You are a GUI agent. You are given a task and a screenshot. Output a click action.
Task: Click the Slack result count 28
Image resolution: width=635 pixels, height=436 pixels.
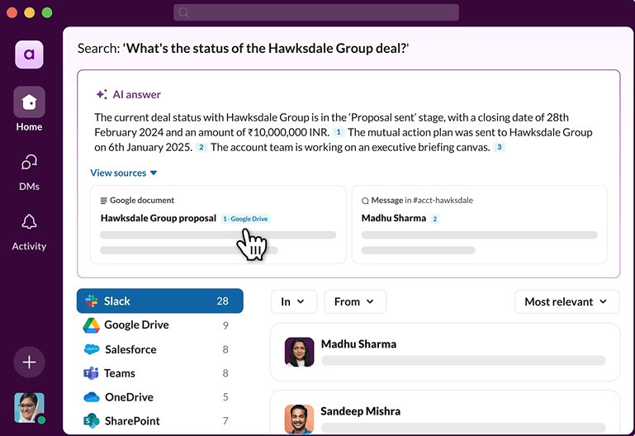(222, 301)
